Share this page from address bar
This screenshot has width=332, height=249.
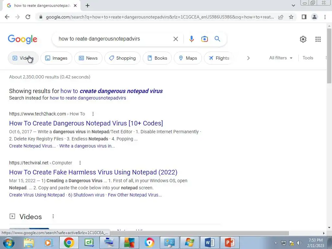tap(281, 17)
